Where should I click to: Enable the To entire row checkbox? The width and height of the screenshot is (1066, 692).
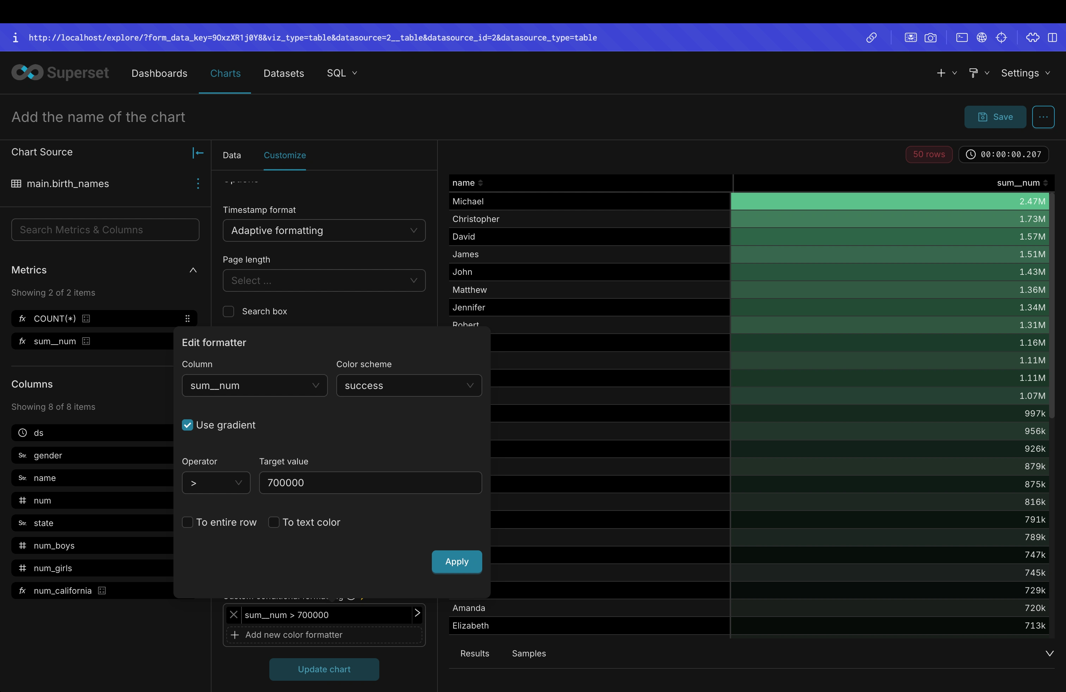point(188,522)
